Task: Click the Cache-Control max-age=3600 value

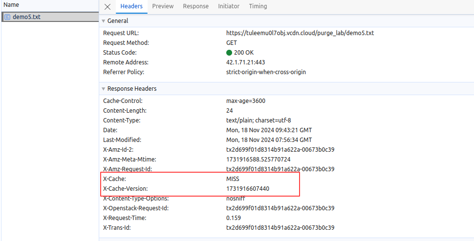Action: pos(246,101)
